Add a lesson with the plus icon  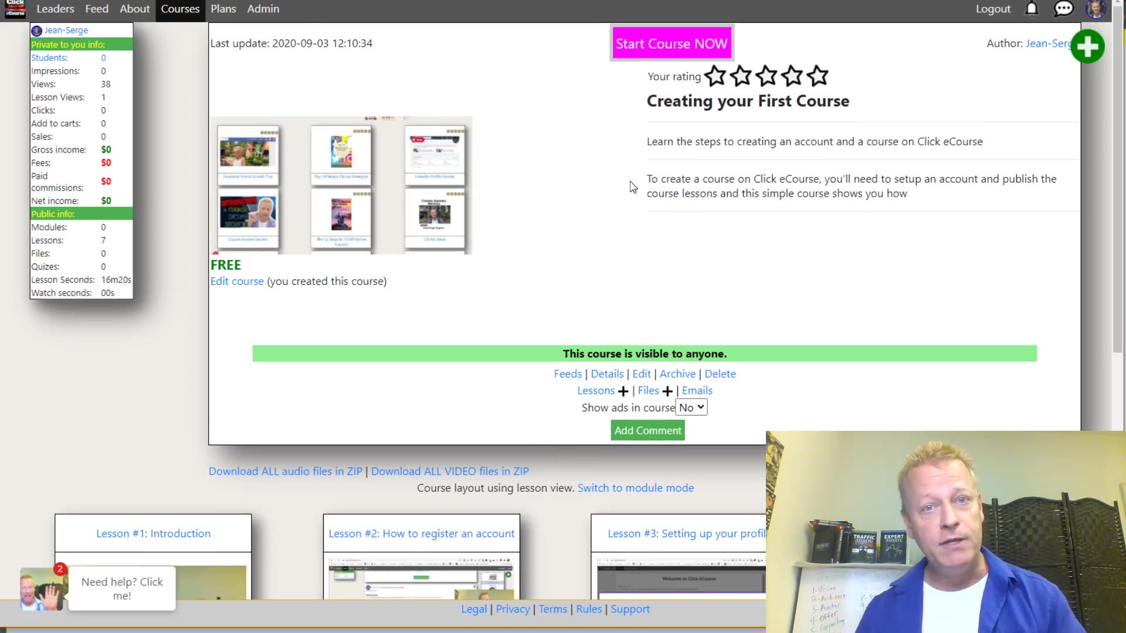pyautogui.click(x=623, y=391)
